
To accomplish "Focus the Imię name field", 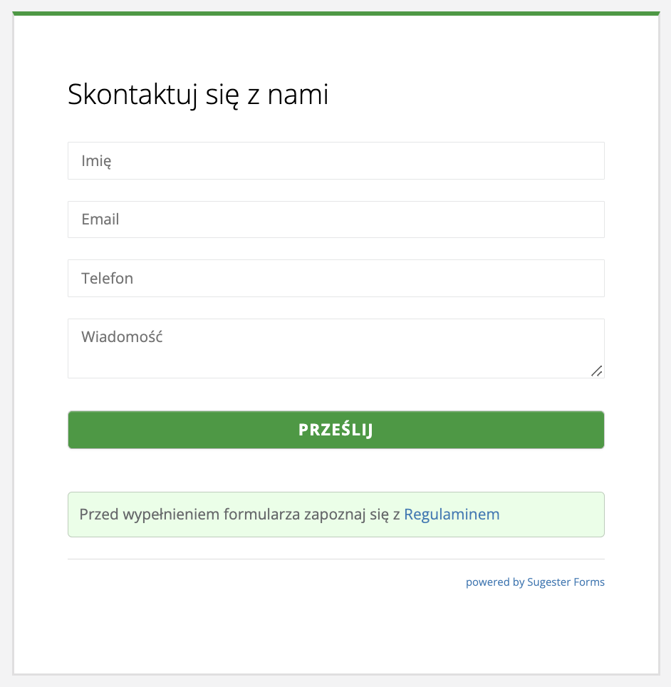I will [335, 161].
